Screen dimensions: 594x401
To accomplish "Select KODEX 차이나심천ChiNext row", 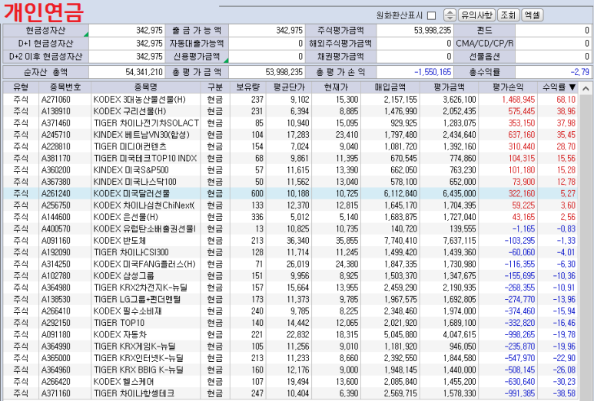I will point(290,205).
